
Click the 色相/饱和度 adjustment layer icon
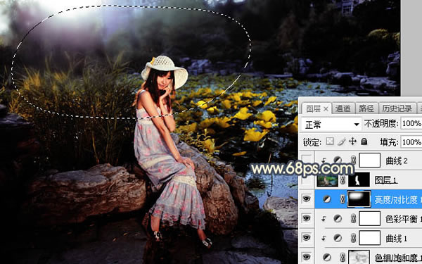click(327, 257)
